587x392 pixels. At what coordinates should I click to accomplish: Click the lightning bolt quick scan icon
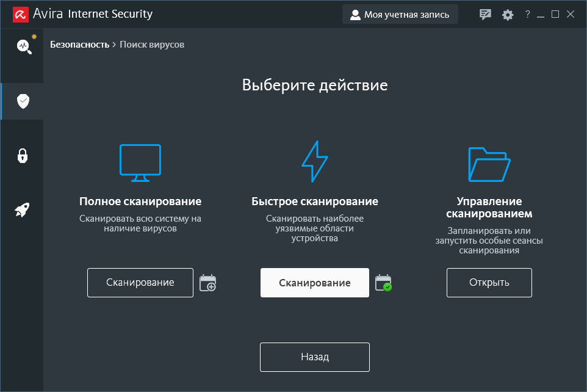click(315, 161)
